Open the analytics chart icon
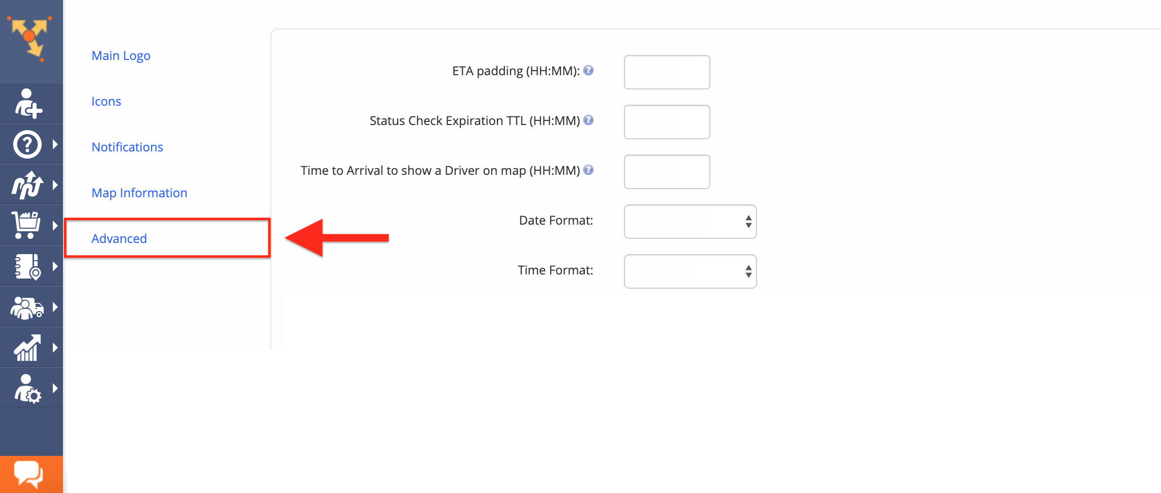The image size is (1161, 493). pos(27,348)
